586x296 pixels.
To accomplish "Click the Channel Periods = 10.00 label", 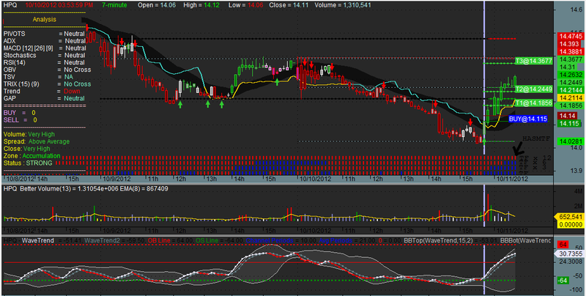I will coord(282,240).
